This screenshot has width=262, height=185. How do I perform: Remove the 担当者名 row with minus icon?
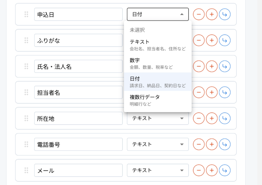tap(199, 92)
